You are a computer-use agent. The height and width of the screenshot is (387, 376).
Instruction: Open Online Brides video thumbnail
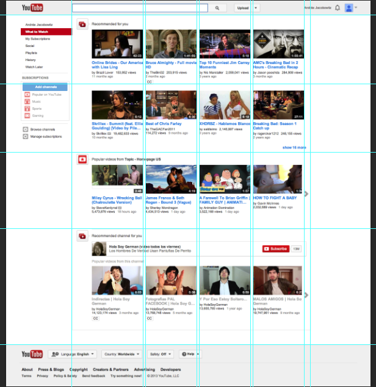tap(117, 44)
